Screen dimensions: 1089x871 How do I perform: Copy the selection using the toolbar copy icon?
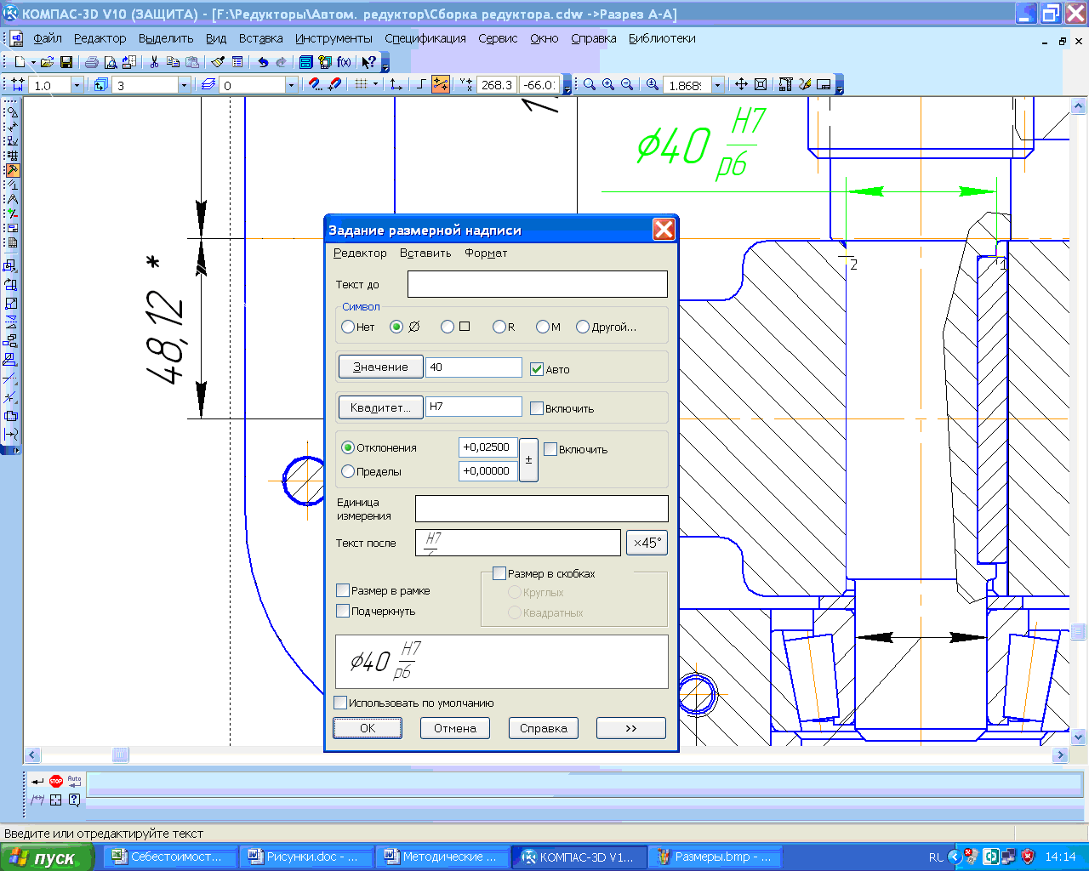[173, 62]
